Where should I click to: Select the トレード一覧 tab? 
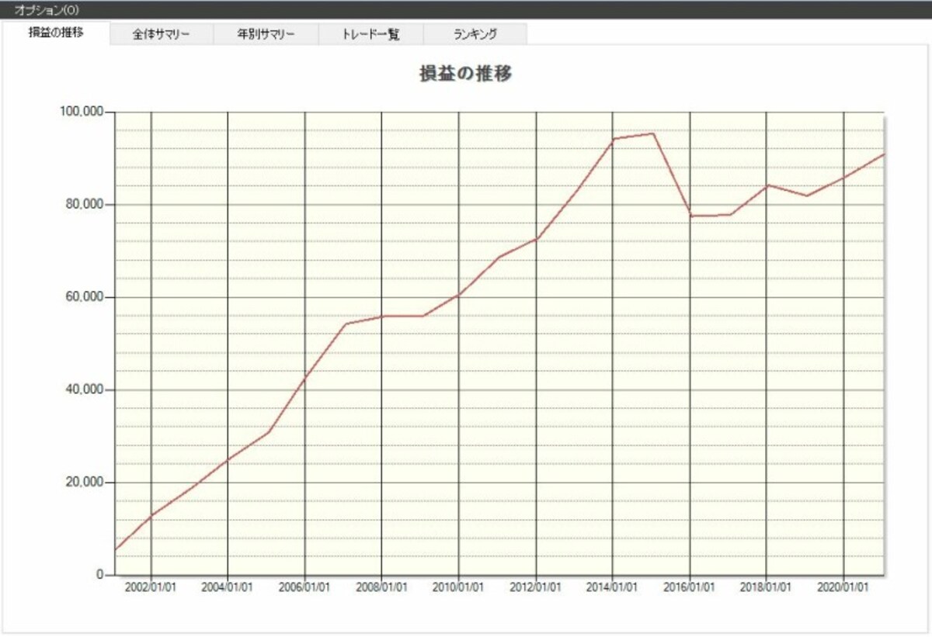(370, 35)
